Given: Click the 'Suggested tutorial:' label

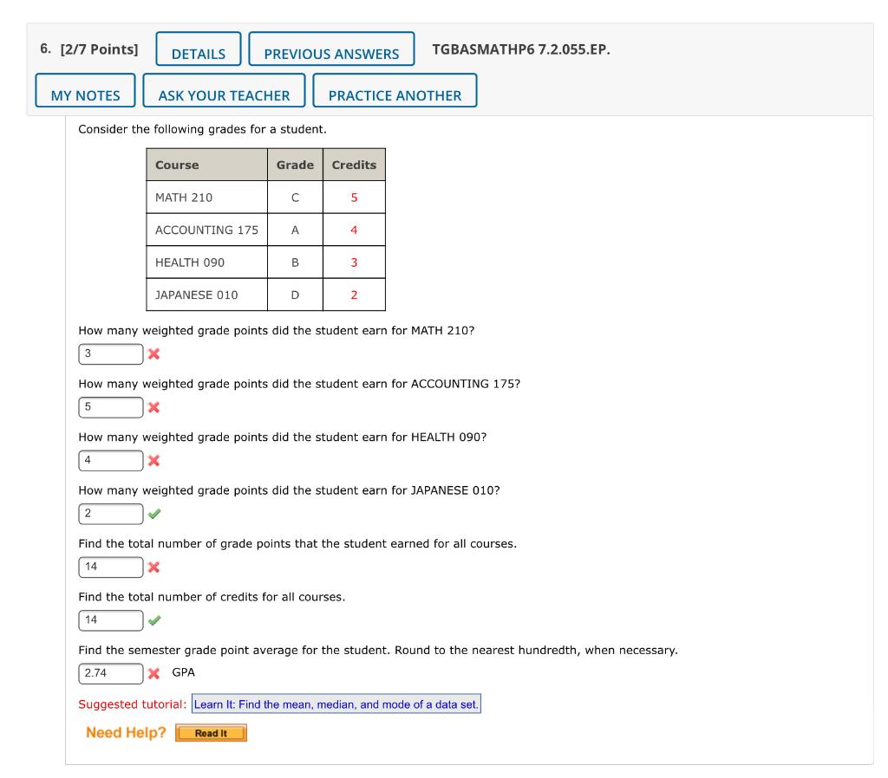Looking at the screenshot, I should click(133, 704).
